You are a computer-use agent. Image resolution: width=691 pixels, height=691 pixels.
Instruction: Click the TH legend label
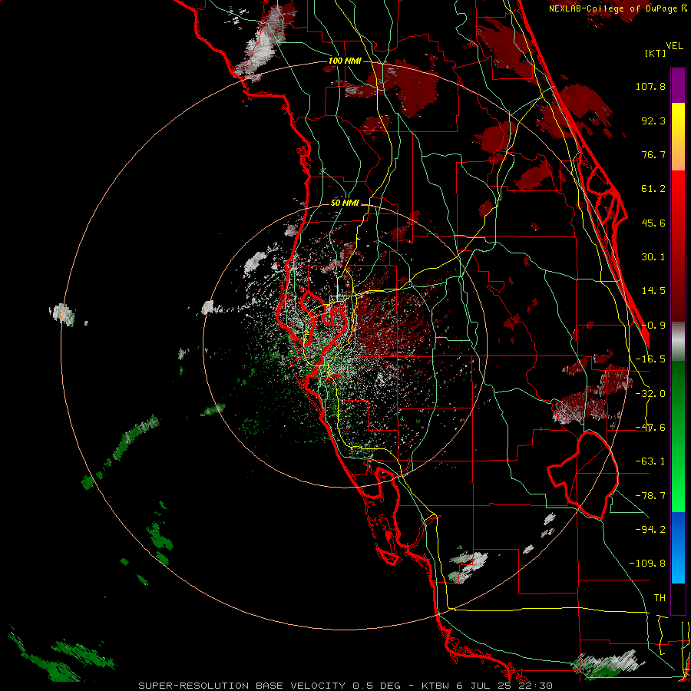pyautogui.click(x=660, y=598)
